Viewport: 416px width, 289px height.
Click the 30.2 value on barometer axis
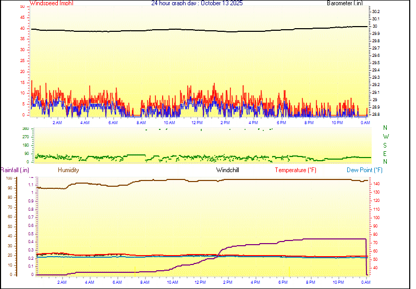[x=376, y=11]
